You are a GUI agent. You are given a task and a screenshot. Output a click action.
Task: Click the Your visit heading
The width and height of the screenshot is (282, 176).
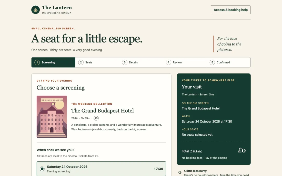pos(192,87)
